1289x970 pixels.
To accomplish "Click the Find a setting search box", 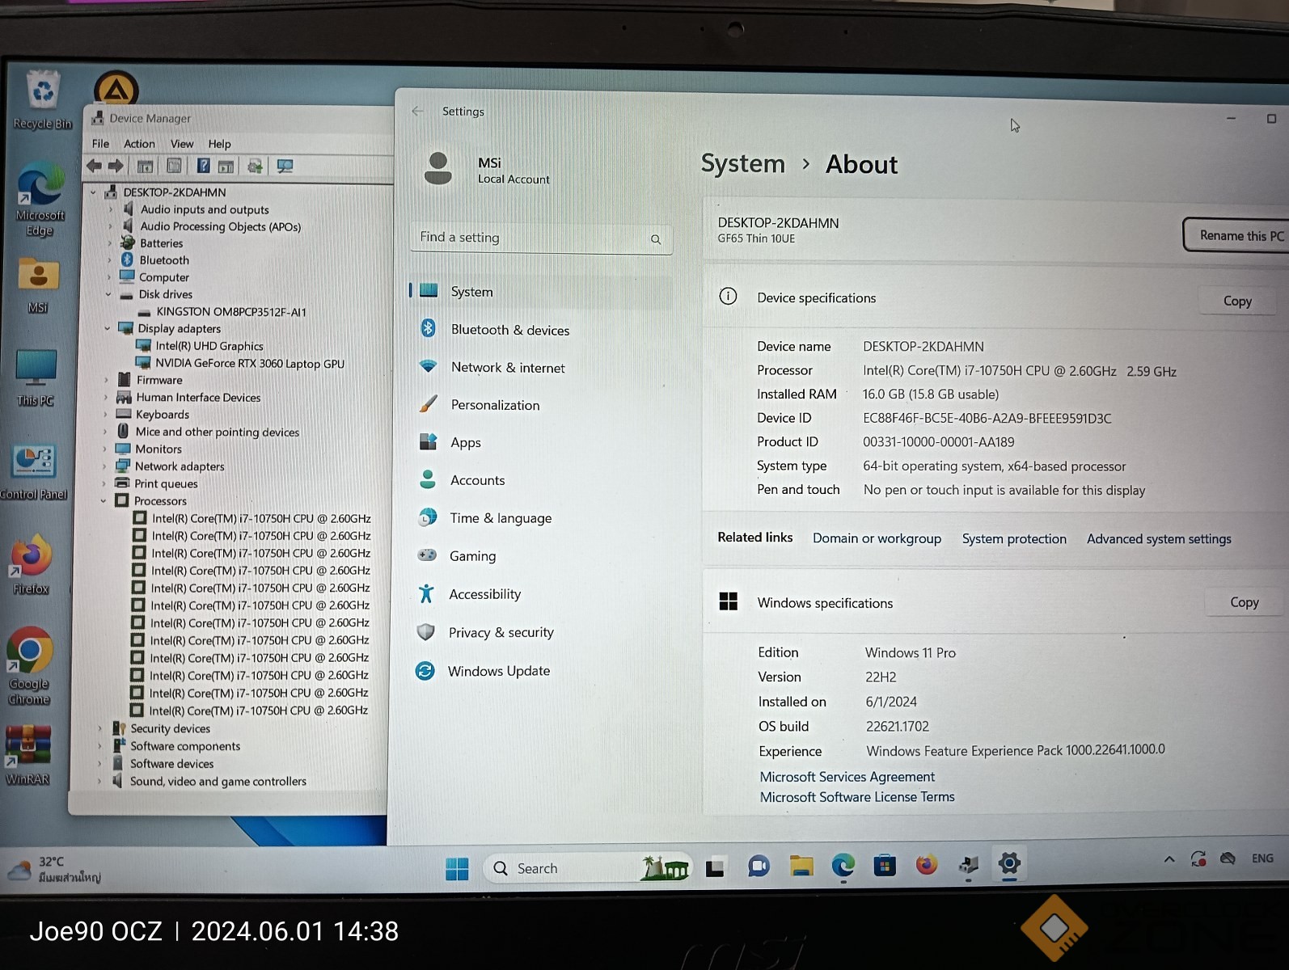I will (540, 238).
